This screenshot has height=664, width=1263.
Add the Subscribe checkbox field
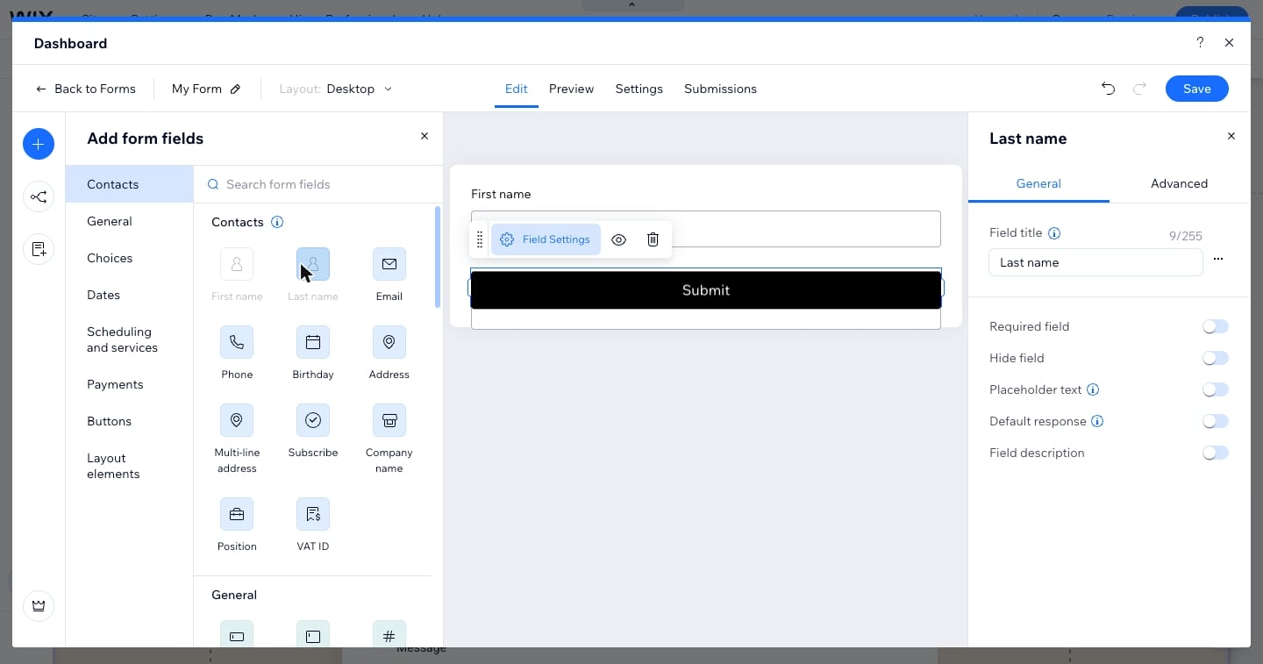(313, 420)
